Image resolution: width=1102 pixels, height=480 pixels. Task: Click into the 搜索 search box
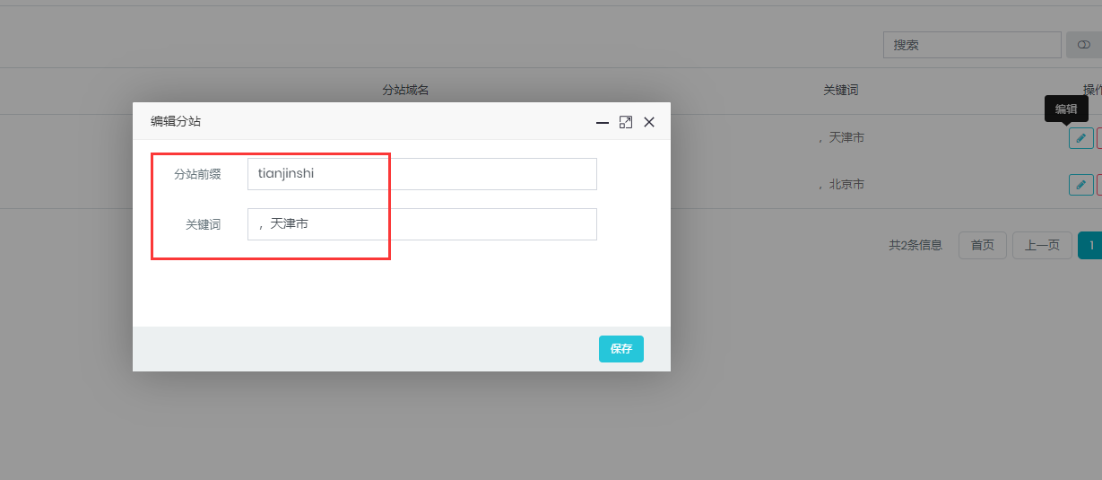pyautogui.click(x=971, y=45)
